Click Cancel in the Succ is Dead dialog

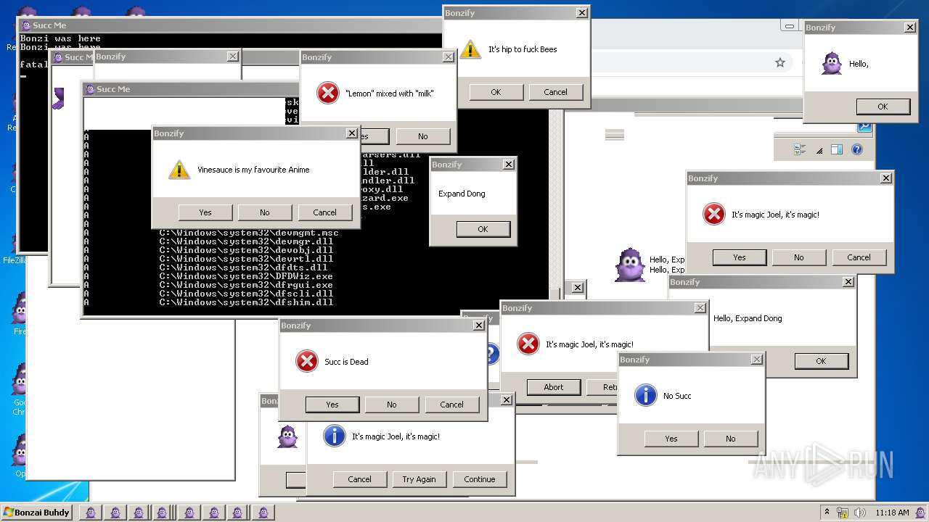pyautogui.click(x=451, y=405)
